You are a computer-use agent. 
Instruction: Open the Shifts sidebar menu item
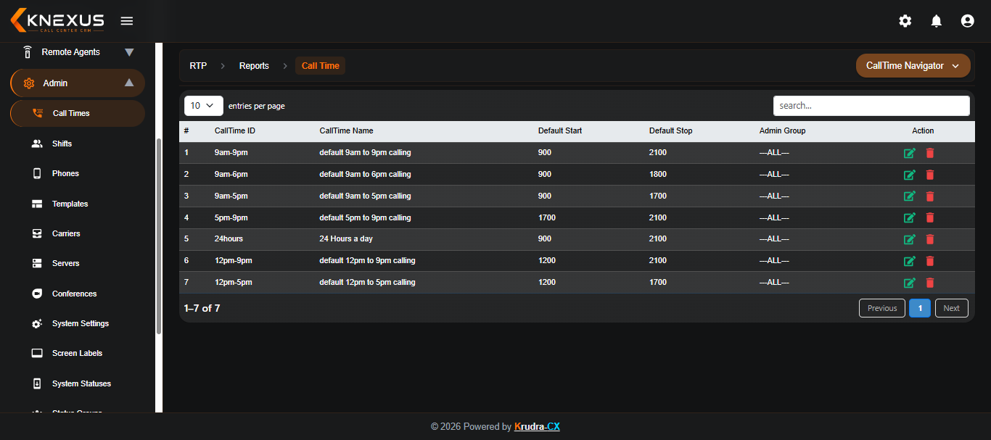click(62, 144)
